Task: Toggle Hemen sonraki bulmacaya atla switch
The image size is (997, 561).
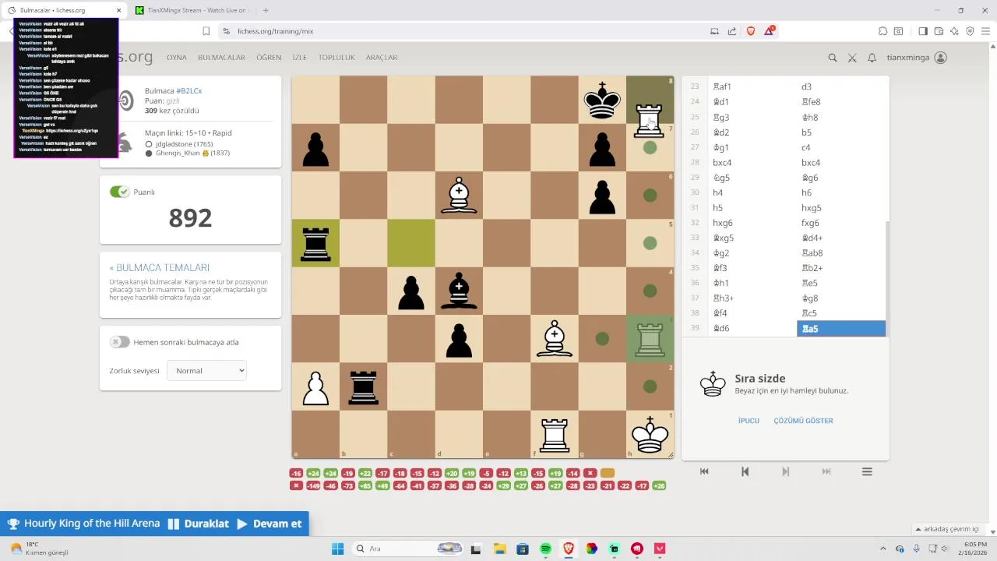Action: coord(119,341)
